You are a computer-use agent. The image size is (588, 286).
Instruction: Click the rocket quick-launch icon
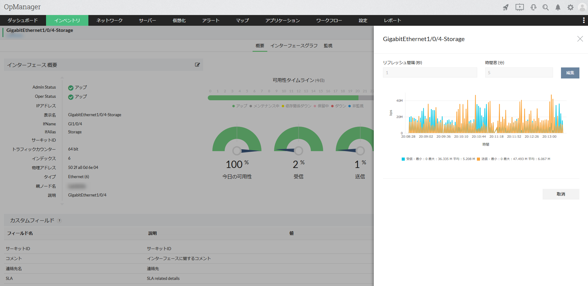[506, 7]
